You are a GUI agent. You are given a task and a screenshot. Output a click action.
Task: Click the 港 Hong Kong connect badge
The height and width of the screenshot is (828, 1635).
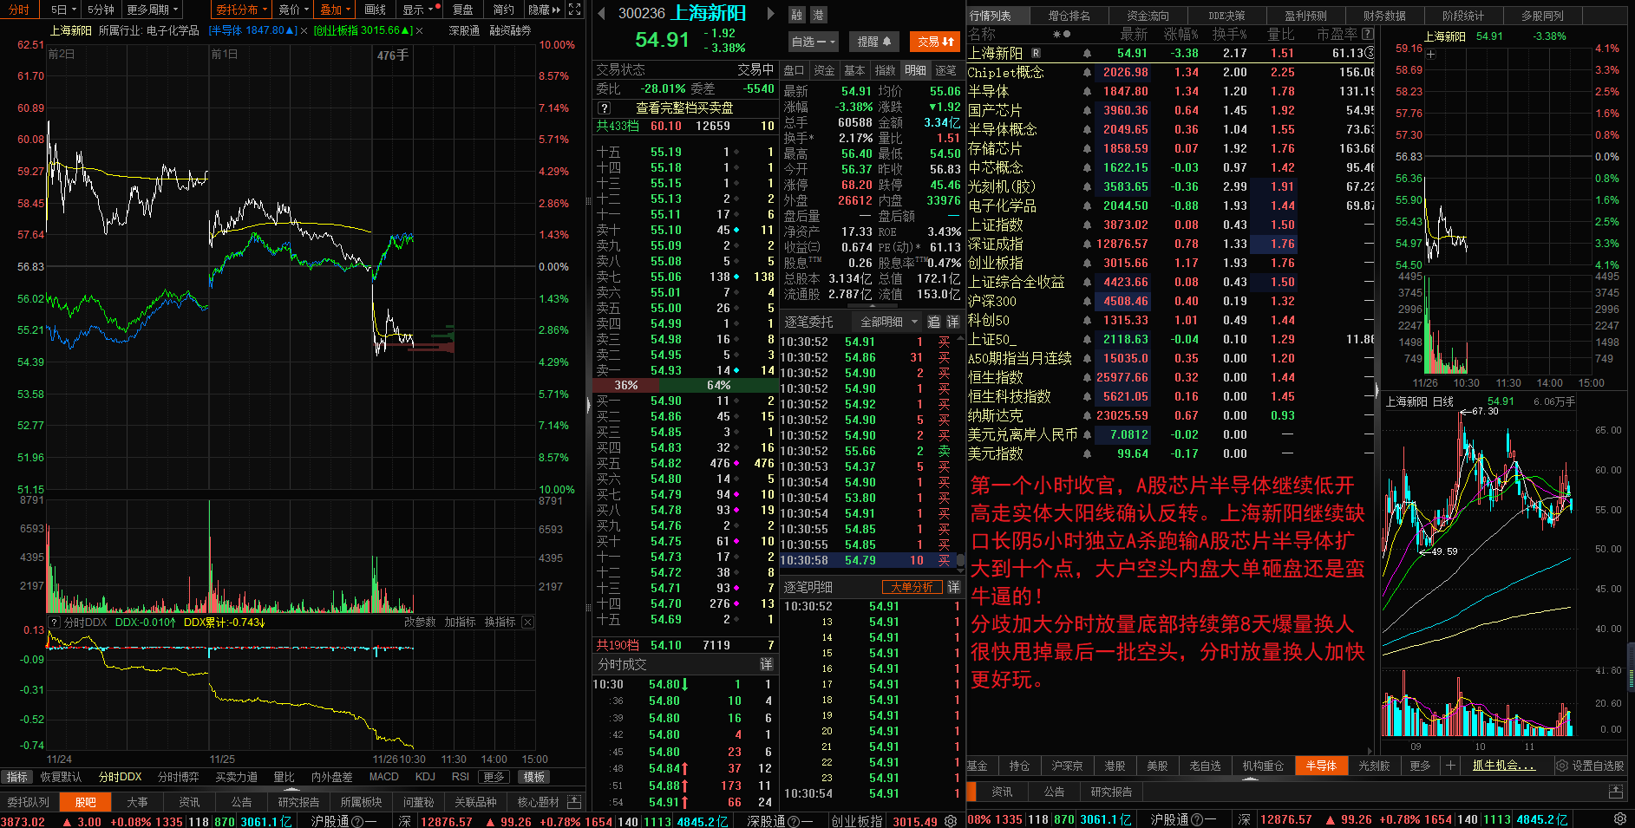coord(818,15)
